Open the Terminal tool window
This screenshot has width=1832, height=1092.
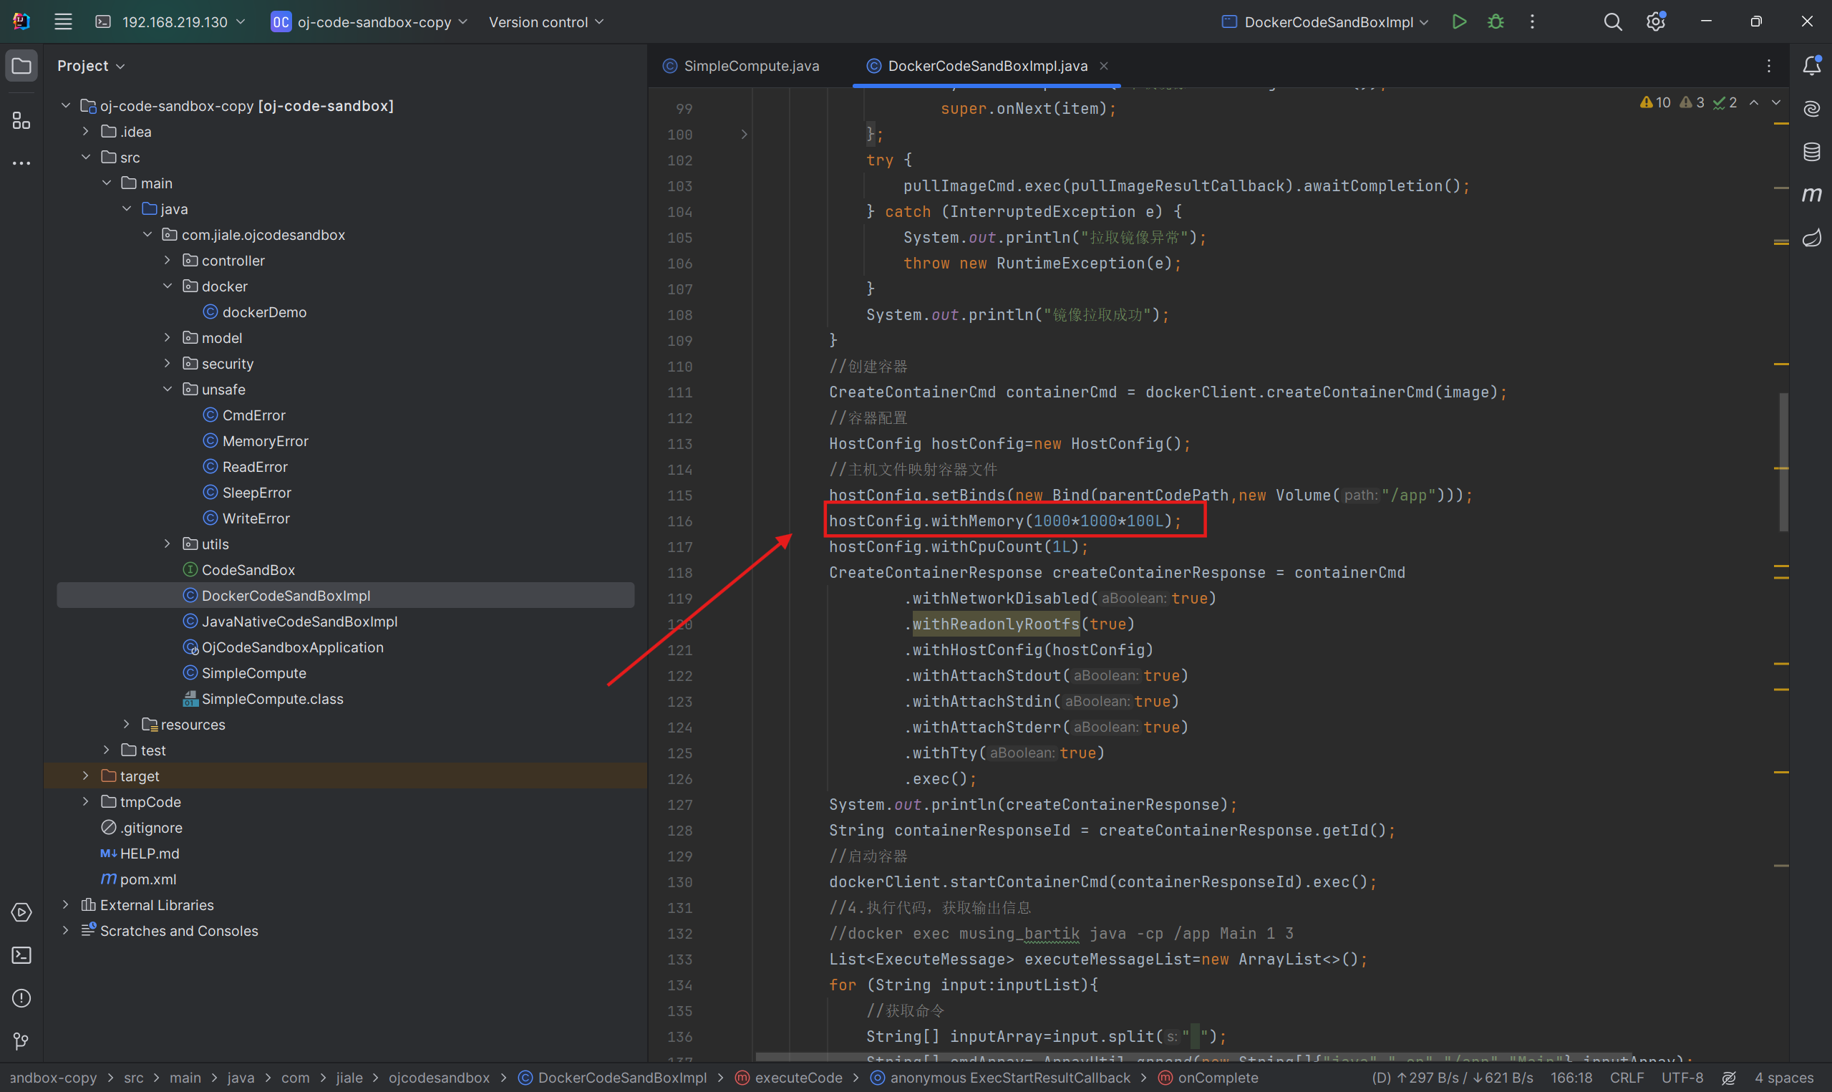tap(21, 955)
